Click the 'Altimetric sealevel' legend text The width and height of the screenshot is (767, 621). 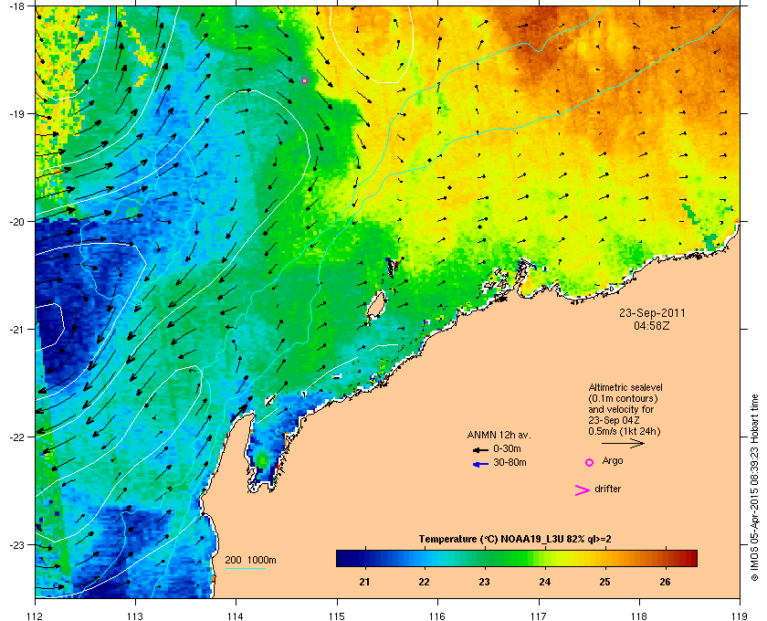pyautogui.click(x=625, y=387)
